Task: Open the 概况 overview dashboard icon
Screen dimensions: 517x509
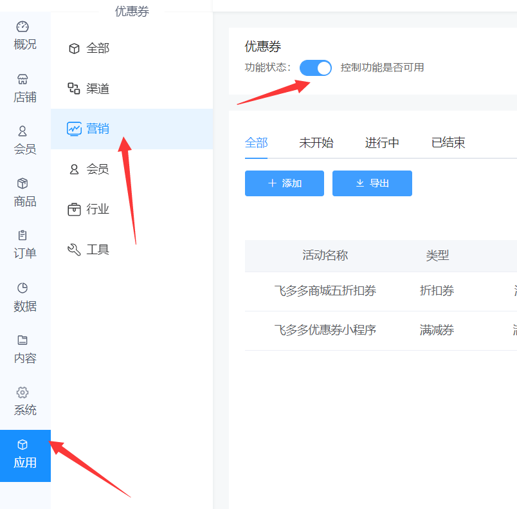Action: [x=23, y=27]
